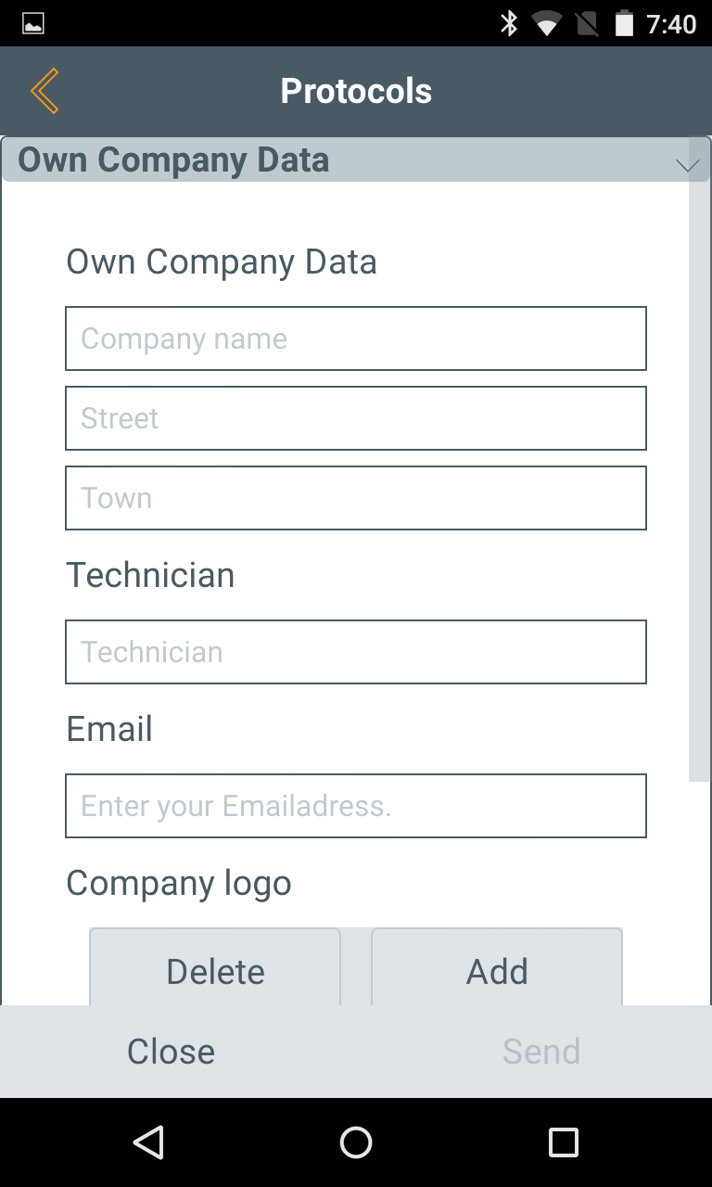The image size is (712, 1187).
Task: Enter the Email address field
Action: [x=356, y=806]
